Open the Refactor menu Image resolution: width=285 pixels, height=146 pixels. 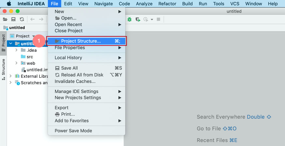click(x=167, y=4)
